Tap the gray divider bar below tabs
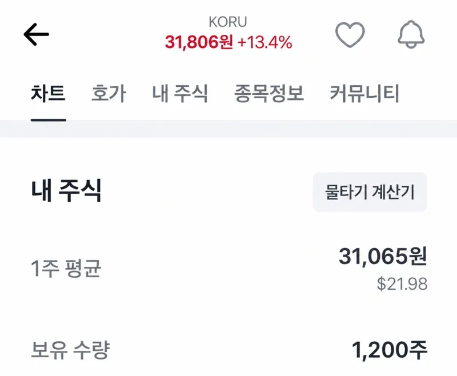The image size is (457, 376). pos(228,129)
